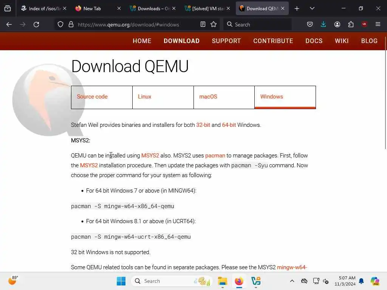Image resolution: width=387 pixels, height=290 pixels.
Task: Open the 32-bit binaries link
Action: click(x=203, y=125)
